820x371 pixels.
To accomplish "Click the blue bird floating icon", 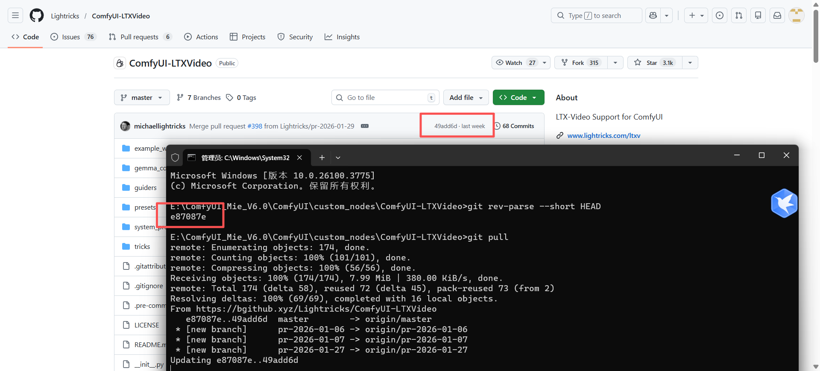I will pyautogui.click(x=784, y=203).
